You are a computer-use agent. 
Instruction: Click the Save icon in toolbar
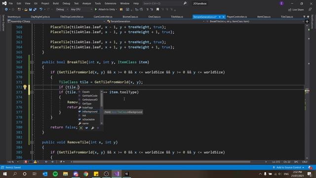(x=30, y=9)
